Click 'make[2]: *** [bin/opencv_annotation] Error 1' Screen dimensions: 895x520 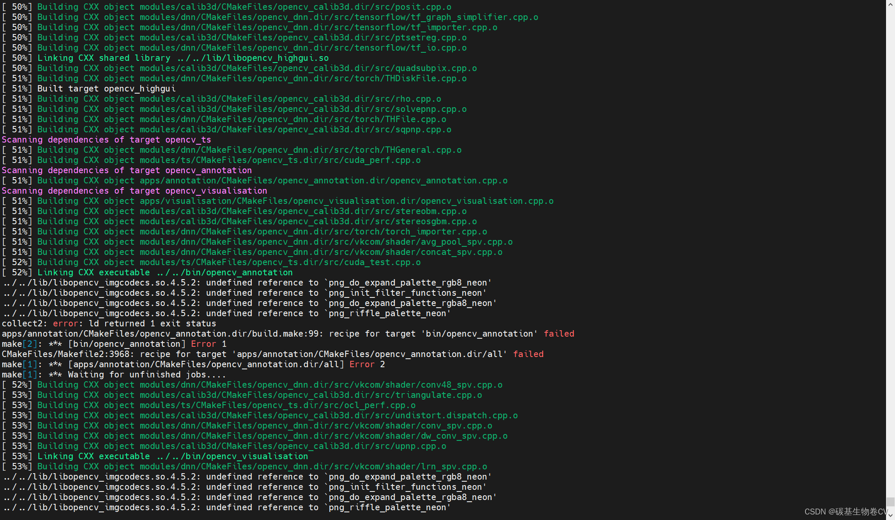114,344
